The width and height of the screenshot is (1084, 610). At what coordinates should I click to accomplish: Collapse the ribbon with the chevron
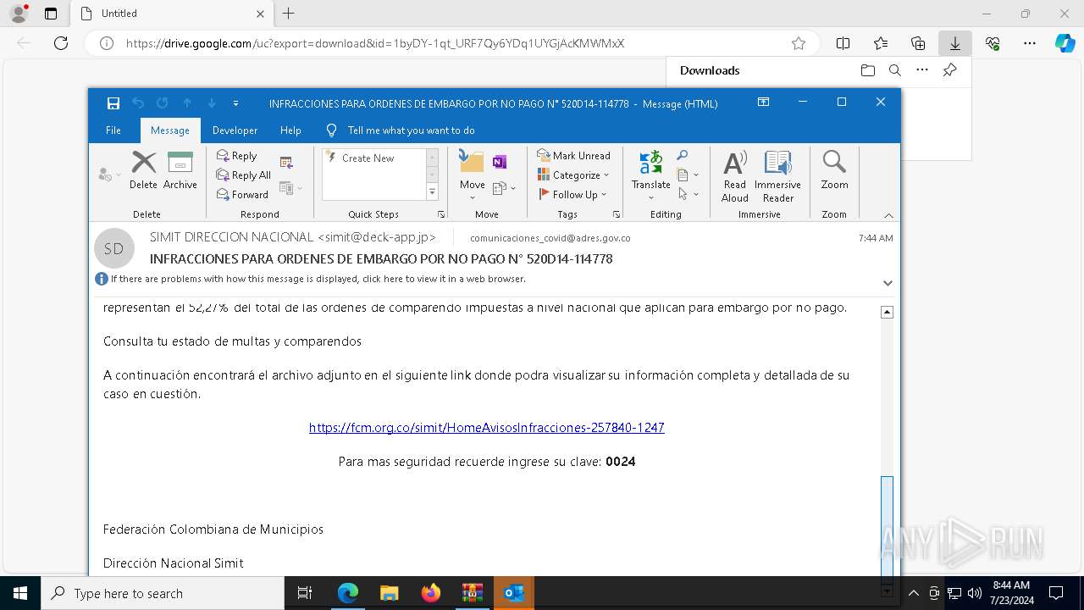(x=888, y=215)
